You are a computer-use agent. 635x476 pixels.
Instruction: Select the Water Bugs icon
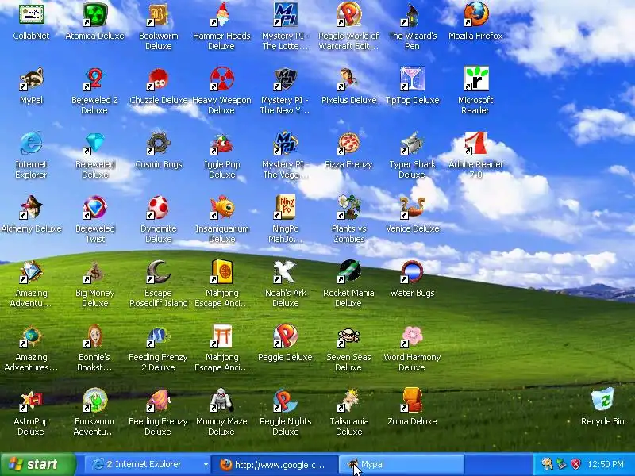pyautogui.click(x=412, y=272)
